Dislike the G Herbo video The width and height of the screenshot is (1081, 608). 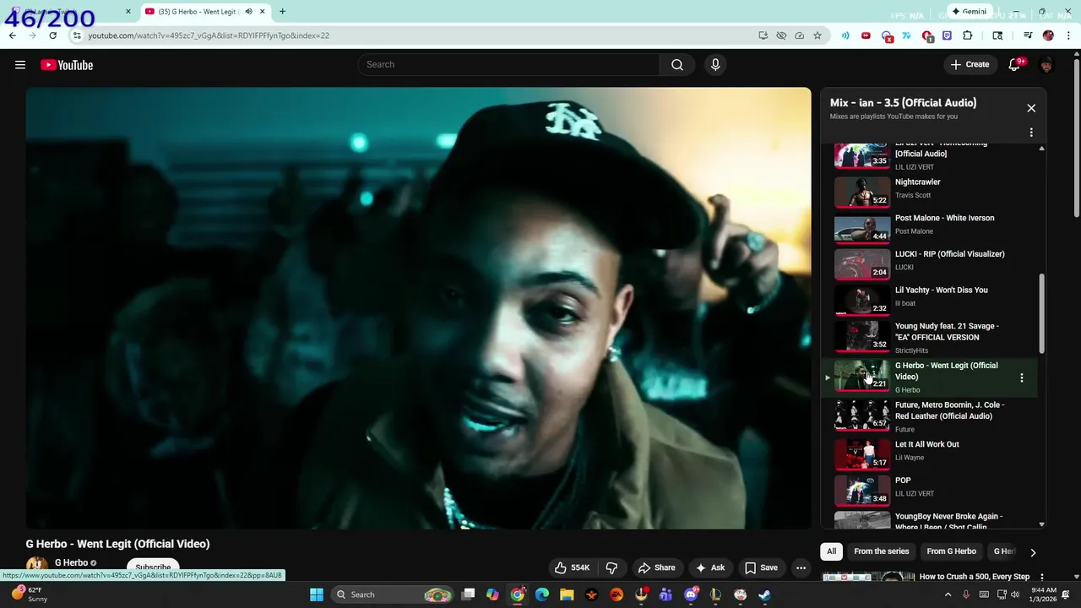612,567
